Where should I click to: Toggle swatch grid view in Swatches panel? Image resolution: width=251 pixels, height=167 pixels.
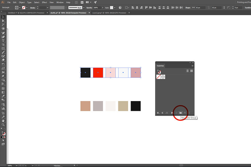[192, 71]
